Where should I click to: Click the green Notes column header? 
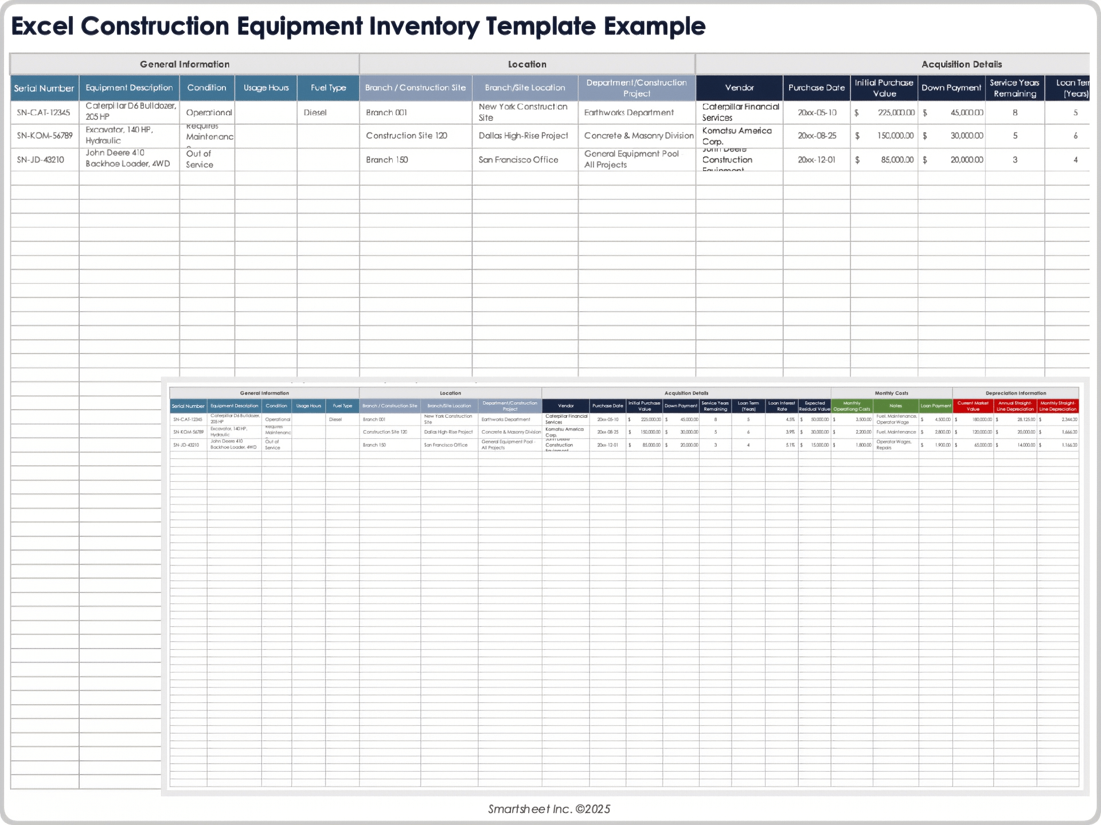point(895,406)
